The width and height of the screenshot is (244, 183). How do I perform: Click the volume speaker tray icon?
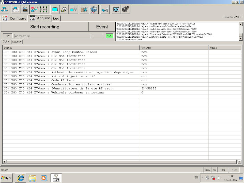[x=219, y=178]
